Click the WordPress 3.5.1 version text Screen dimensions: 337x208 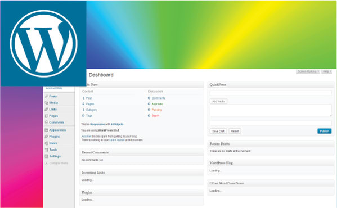(109, 130)
